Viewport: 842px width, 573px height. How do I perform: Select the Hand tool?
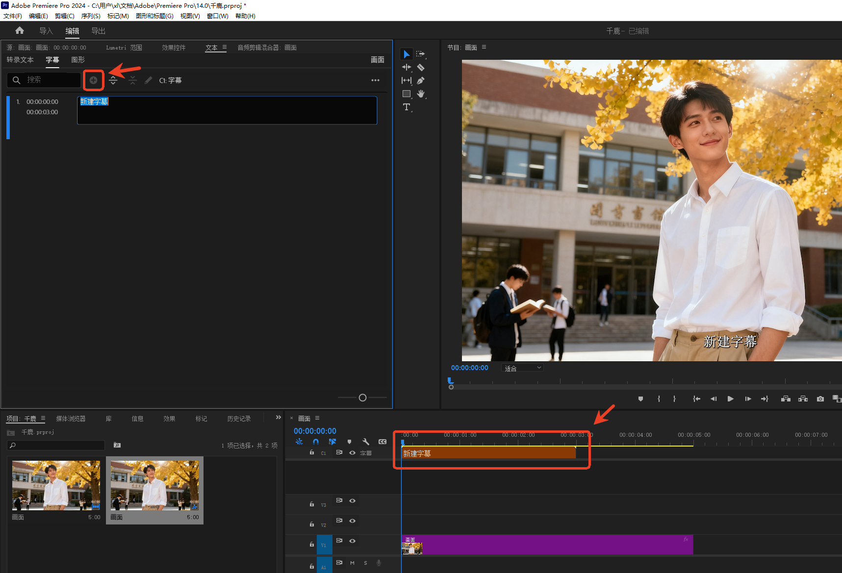coord(420,94)
